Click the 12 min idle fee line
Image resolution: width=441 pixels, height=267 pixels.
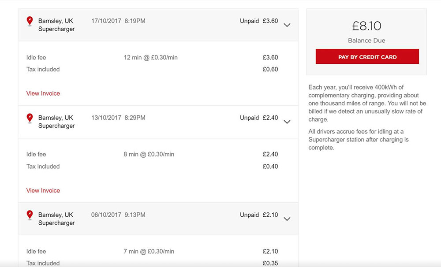(x=151, y=57)
